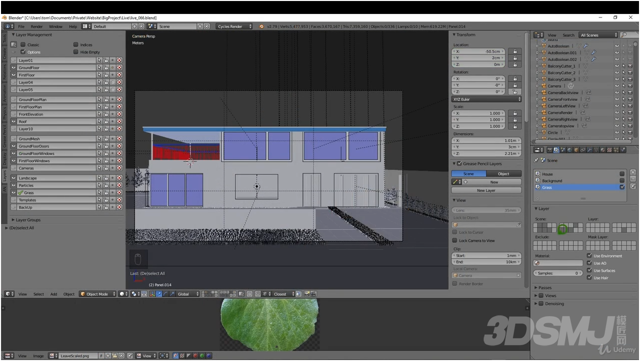The image size is (640, 361).
Task: Enable the Indices checkbox
Action: [76, 45]
